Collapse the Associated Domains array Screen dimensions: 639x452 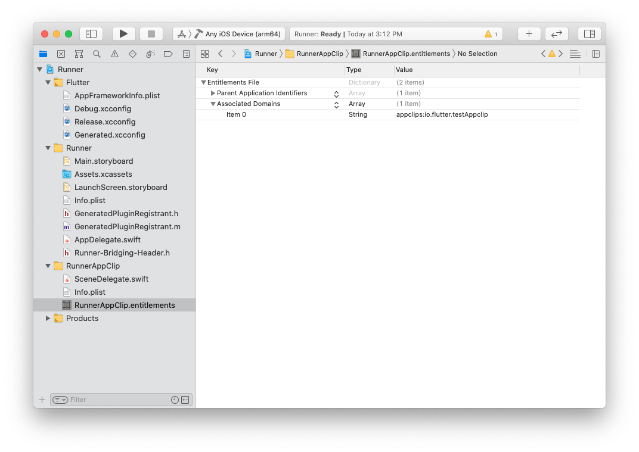click(x=213, y=104)
